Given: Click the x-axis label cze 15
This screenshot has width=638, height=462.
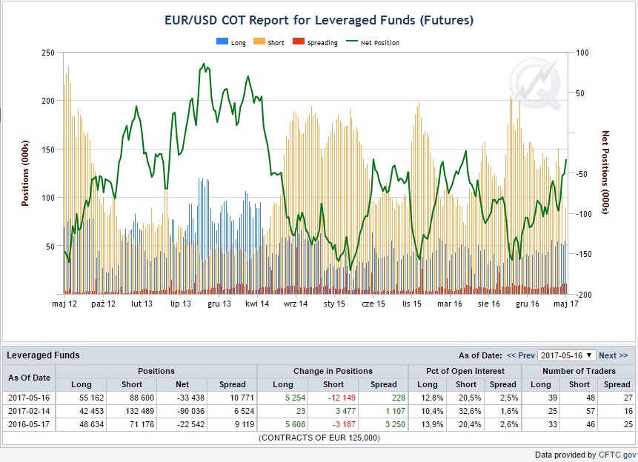Looking at the screenshot, I should tap(373, 304).
